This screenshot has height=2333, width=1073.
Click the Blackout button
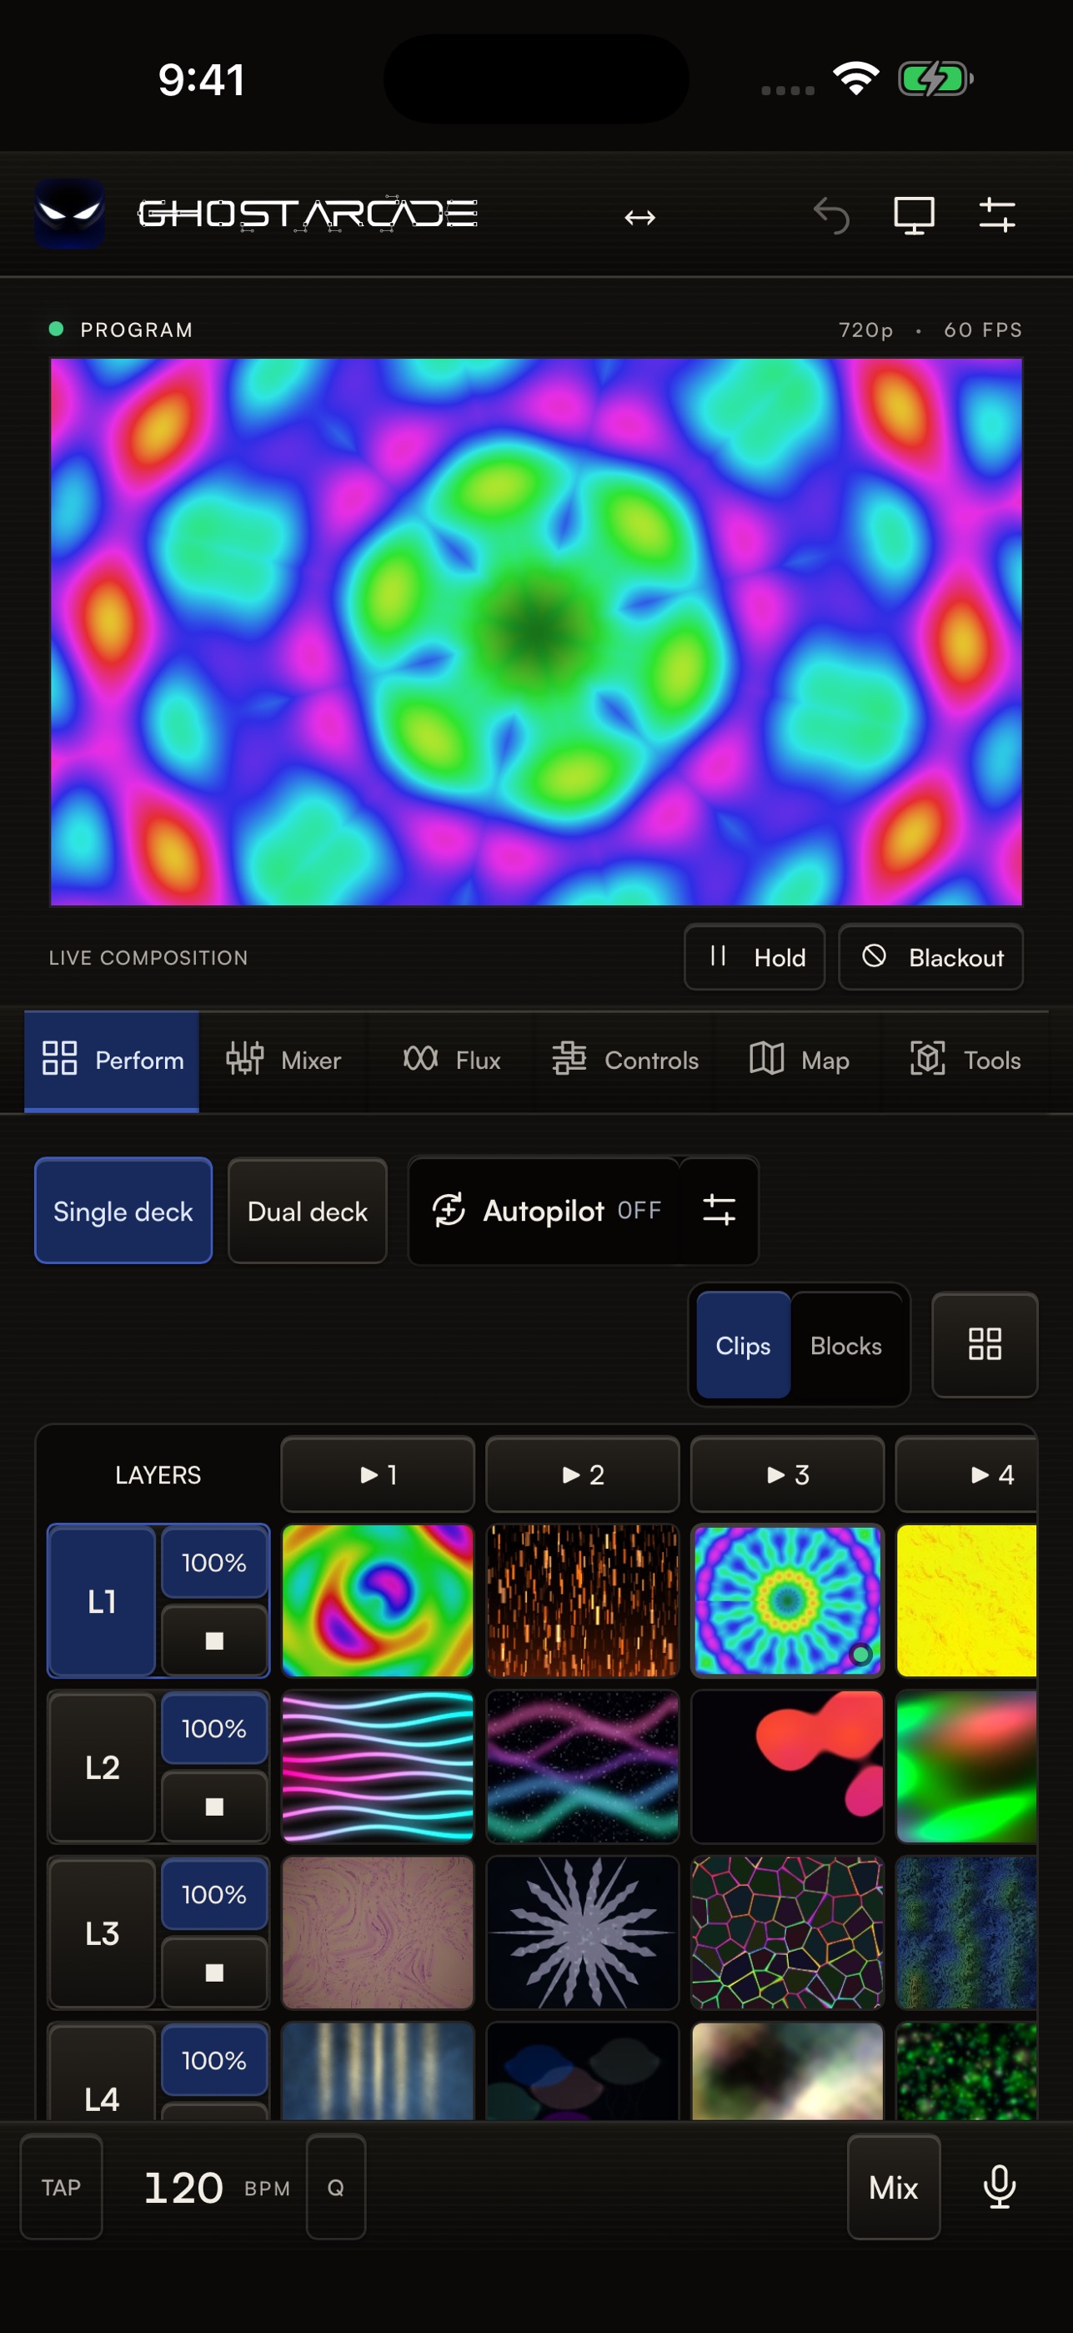point(931,957)
